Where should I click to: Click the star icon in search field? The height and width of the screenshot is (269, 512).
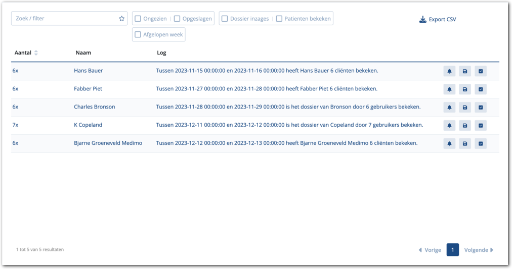pyautogui.click(x=121, y=19)
